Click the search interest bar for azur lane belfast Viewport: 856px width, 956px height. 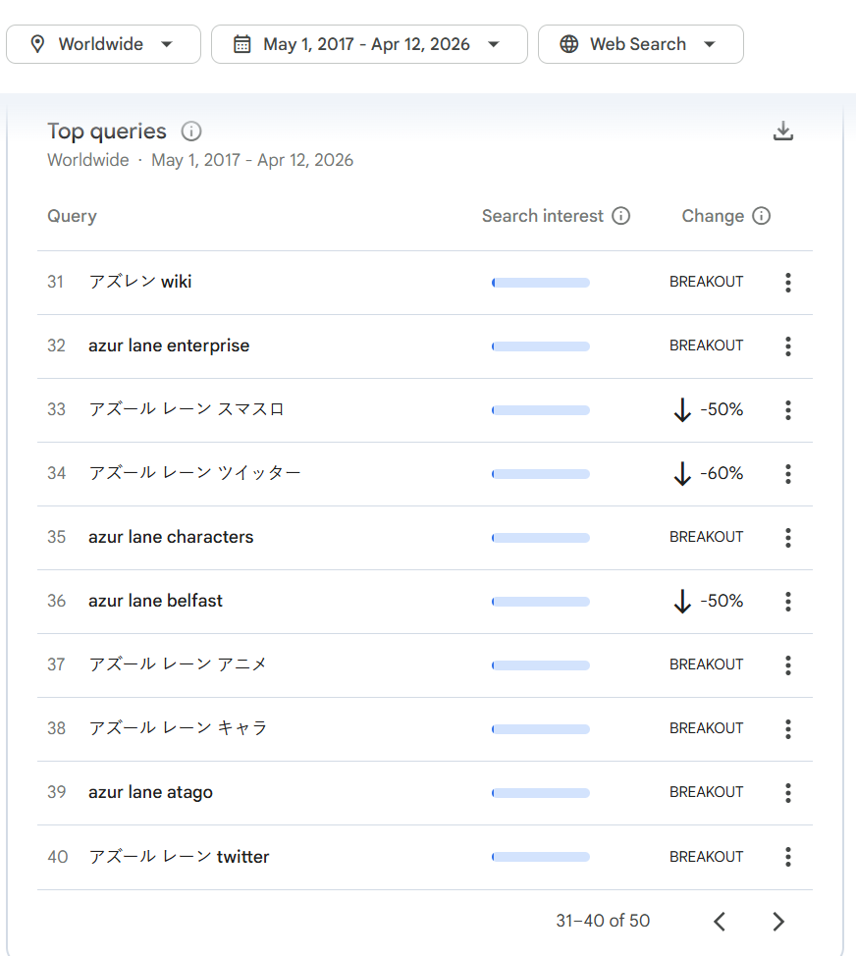(x=541, y=602)
